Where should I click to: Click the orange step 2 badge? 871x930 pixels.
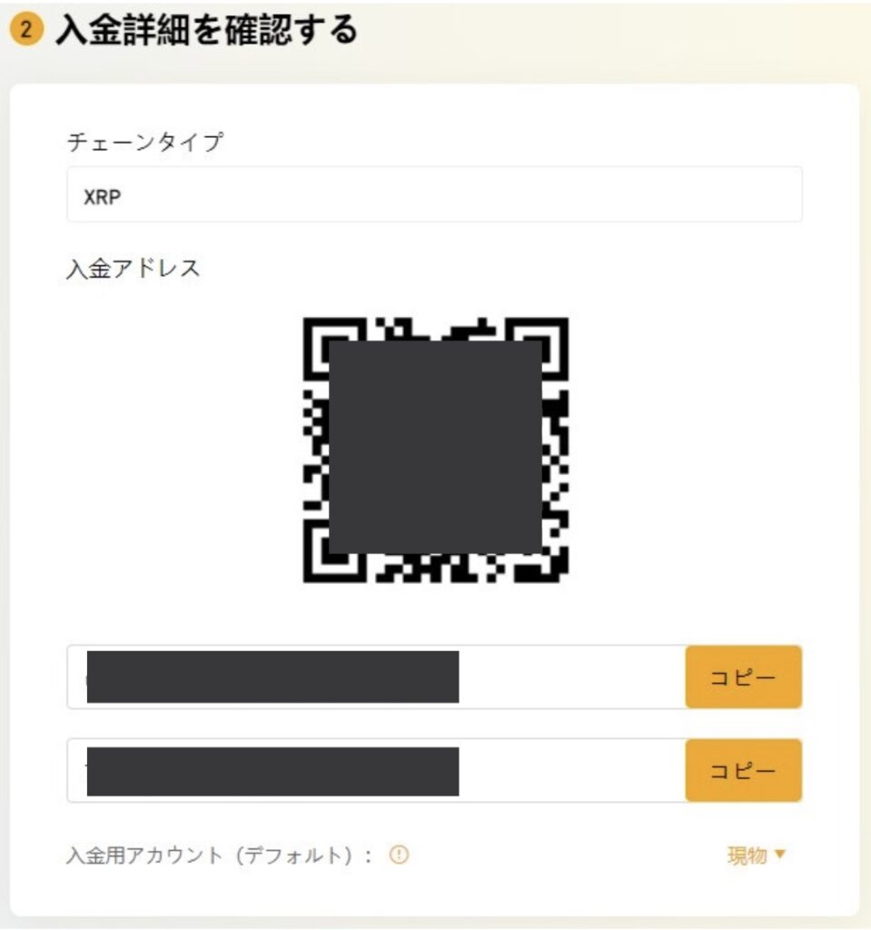(x=26, y=29)
